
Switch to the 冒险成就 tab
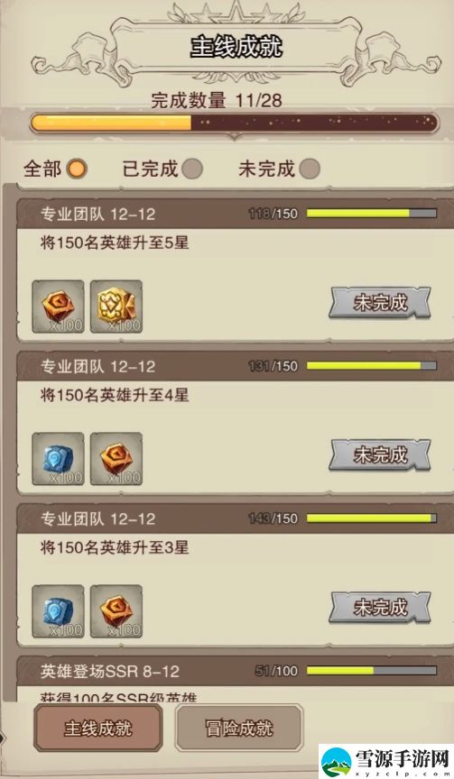coord(239,729)
